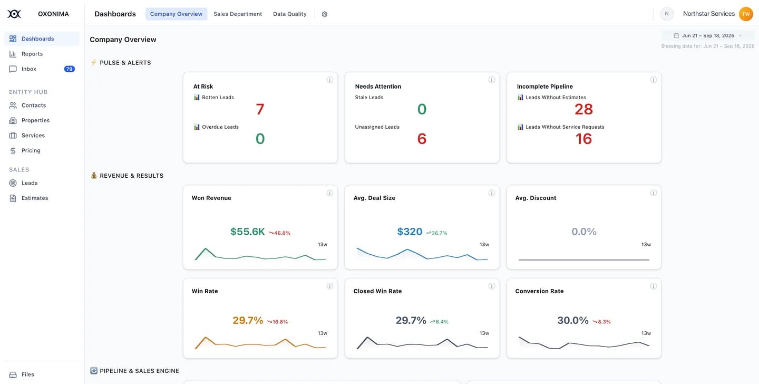The height and width of the screenshot is (384, 759).
Task: Open Leads under Sales
Action: [x=42, y=183]
